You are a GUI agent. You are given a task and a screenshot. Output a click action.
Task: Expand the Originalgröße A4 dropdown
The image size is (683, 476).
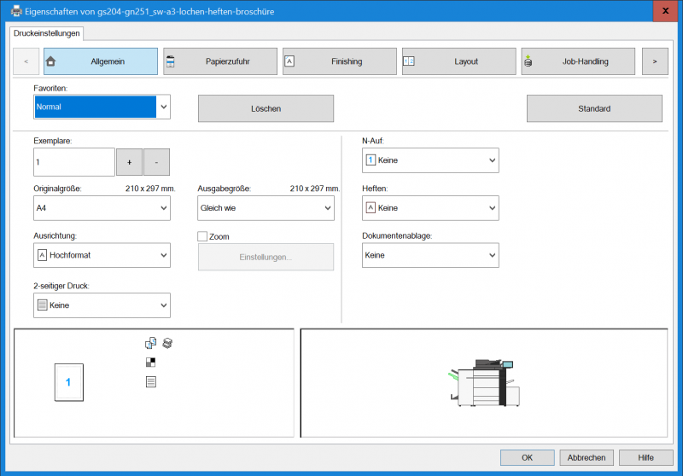point(102,208)
